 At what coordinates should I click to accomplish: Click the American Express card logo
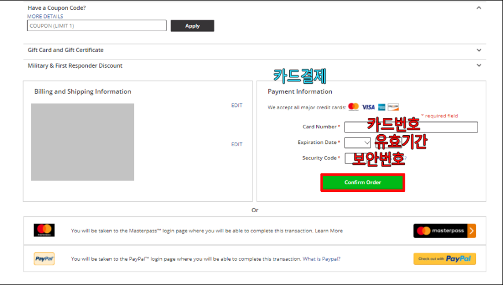[x=382, y=107]
